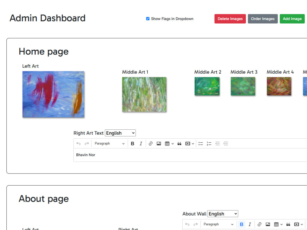The image size is (307, 230).
Task: Click the Delete Images button
Action: 230,19
